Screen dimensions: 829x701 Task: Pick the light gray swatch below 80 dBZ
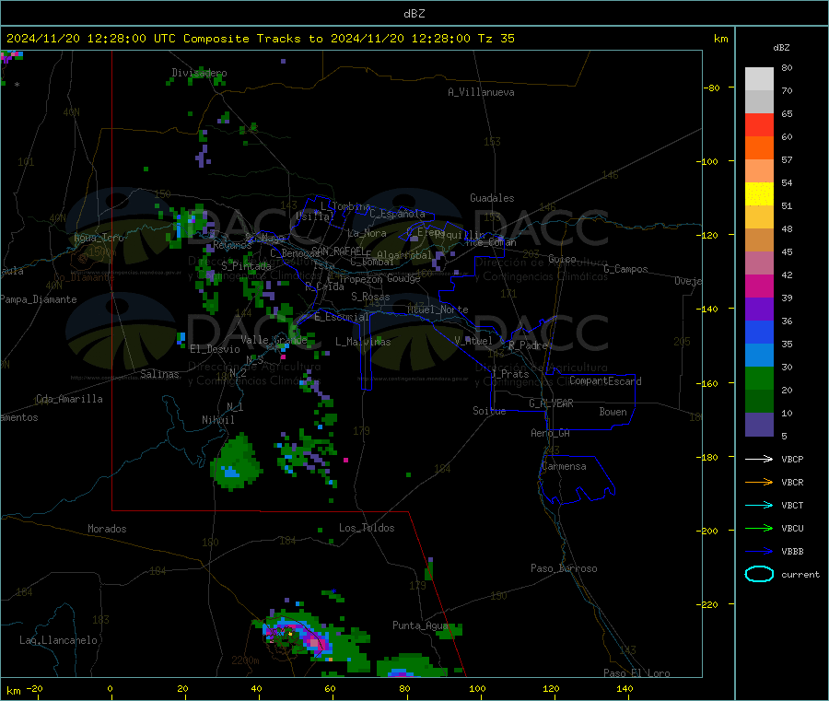pos(759,79)
